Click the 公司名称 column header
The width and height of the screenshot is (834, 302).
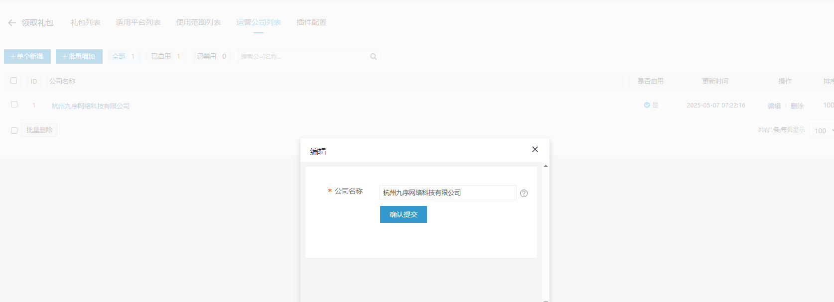[x=62, y=81]
